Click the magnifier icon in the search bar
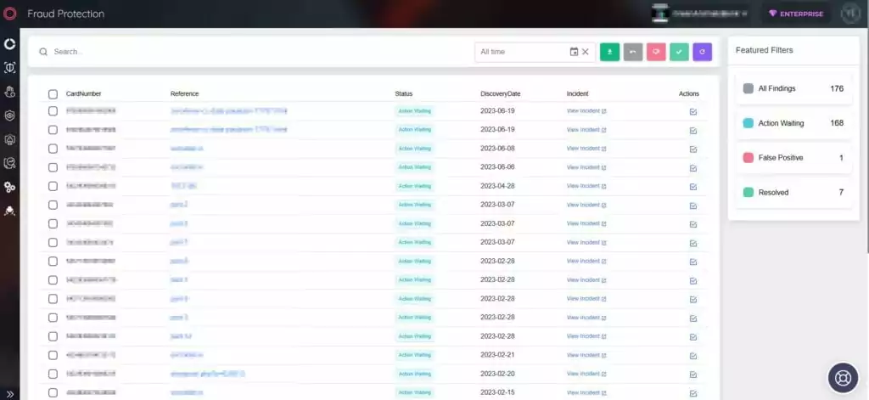This screenshot has width=869, height=400. [43, 52]
